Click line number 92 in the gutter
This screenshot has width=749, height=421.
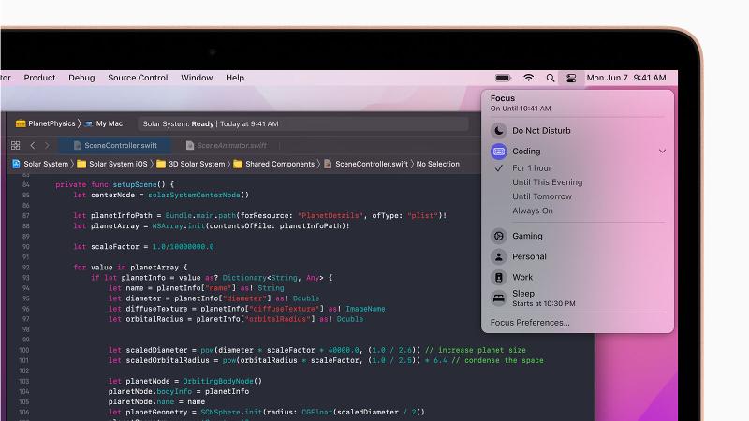point(26,268)
